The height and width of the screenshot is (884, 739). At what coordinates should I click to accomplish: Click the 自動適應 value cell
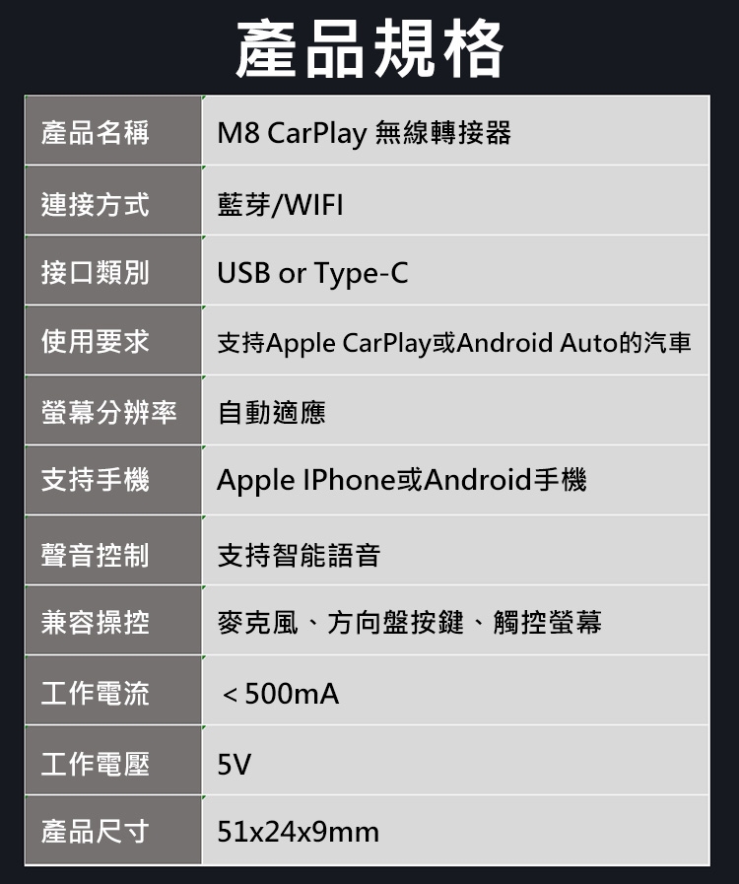click(x=455, y=410)
